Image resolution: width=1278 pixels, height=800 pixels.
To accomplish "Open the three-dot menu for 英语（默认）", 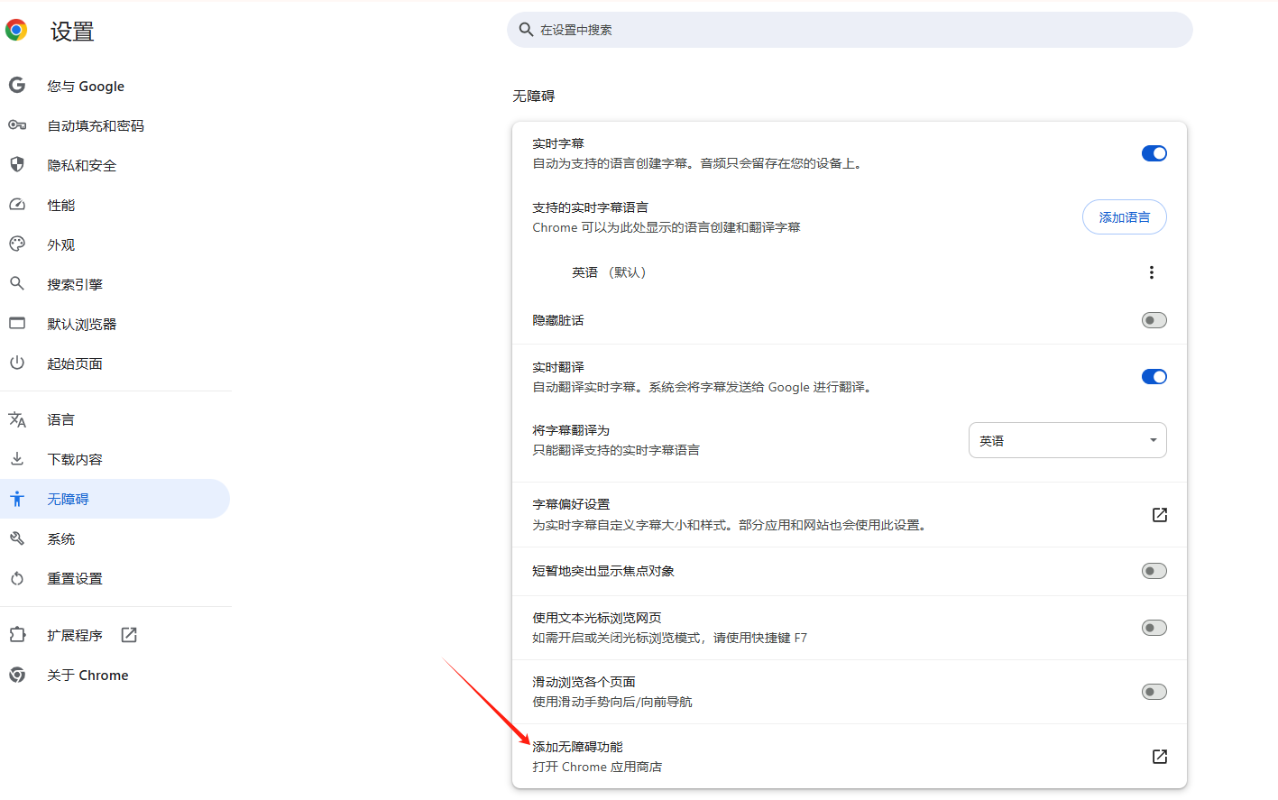I will pyautogui.click(x=1151, y=272).
